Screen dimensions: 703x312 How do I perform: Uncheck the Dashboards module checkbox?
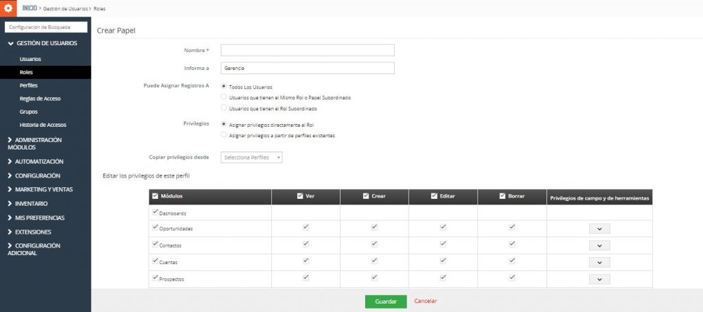click(x=154, y=212)
